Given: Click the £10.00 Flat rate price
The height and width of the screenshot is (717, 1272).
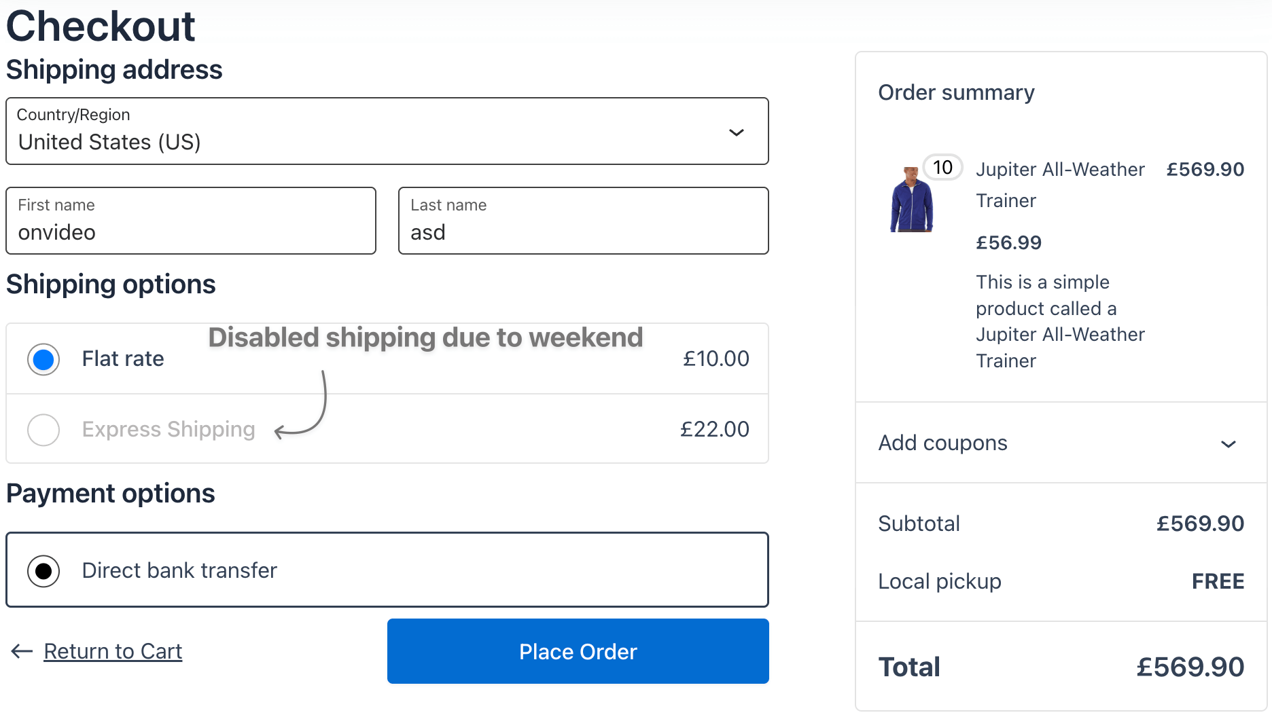Looking at the screenshot, I should point(715,358).
